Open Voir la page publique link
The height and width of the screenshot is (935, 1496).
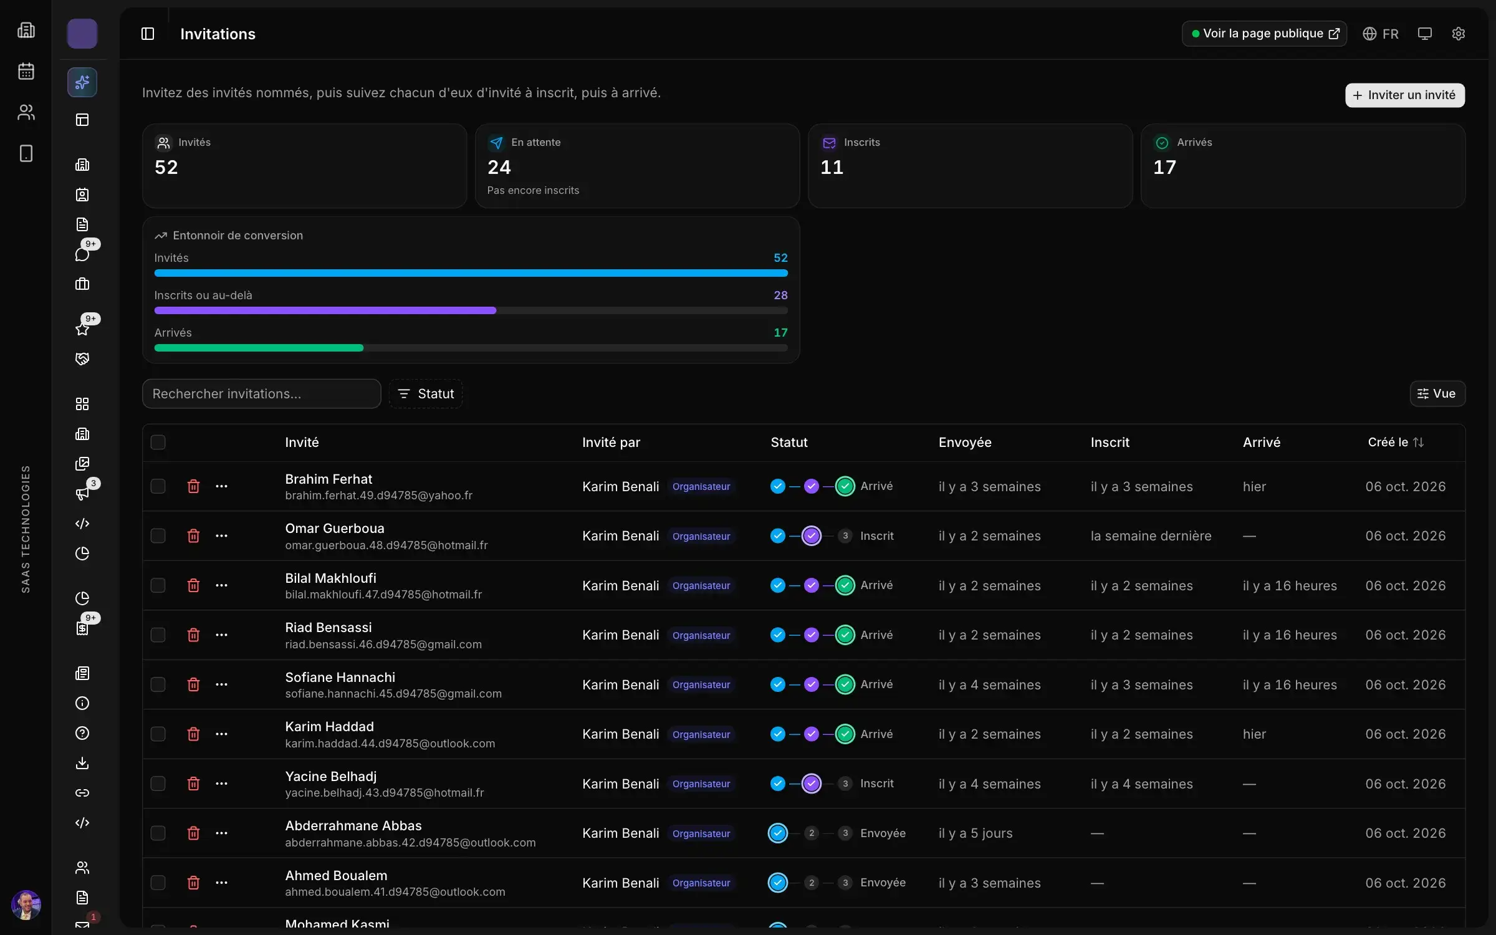[1264, 34]
